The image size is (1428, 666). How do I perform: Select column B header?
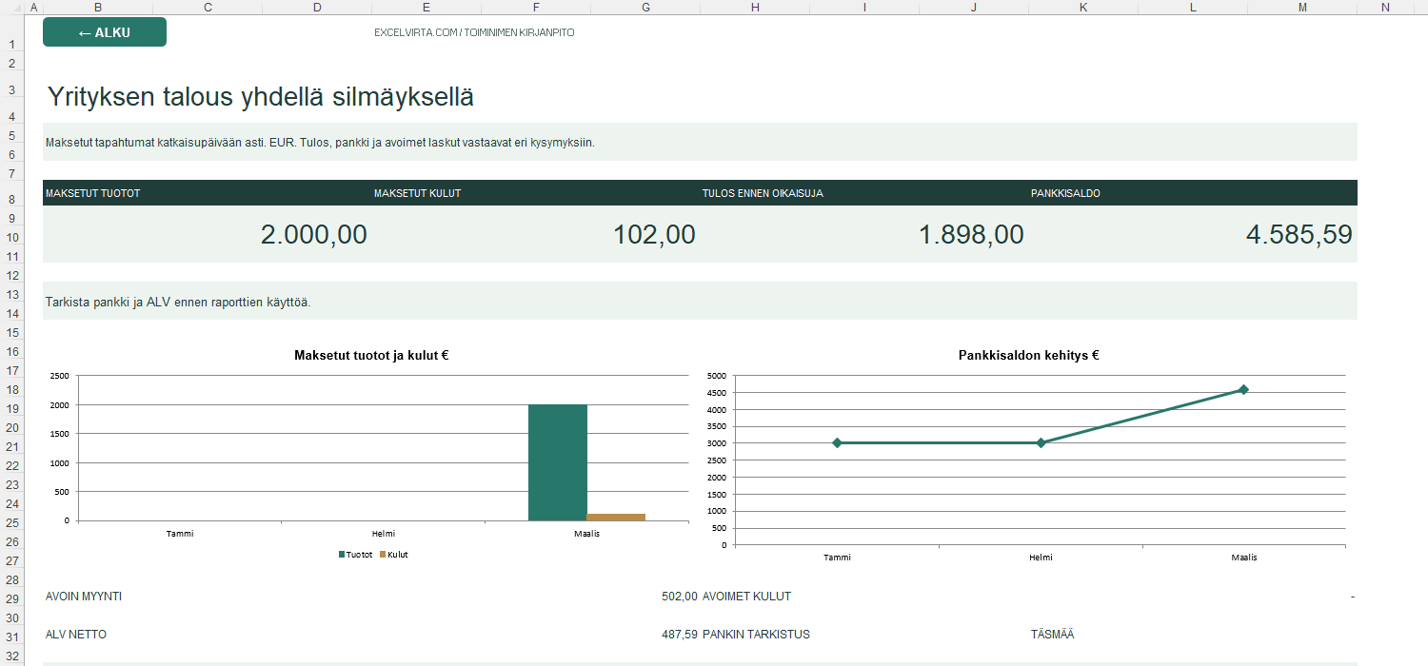pos(98,8)
